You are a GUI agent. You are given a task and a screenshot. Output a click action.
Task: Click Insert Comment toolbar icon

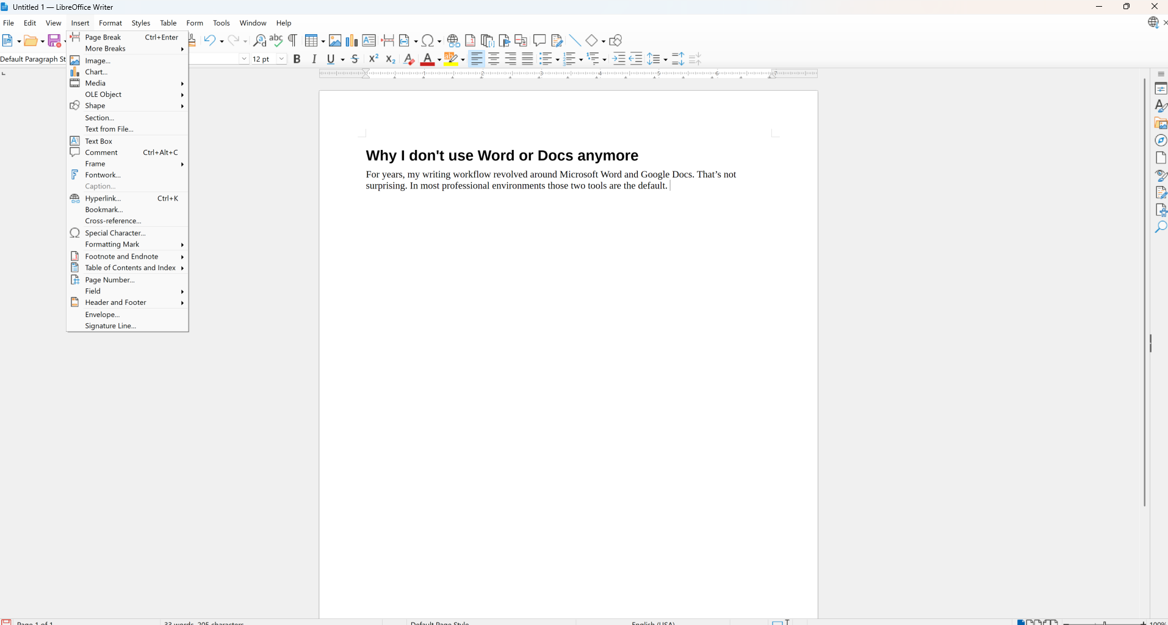coord(539,41)
